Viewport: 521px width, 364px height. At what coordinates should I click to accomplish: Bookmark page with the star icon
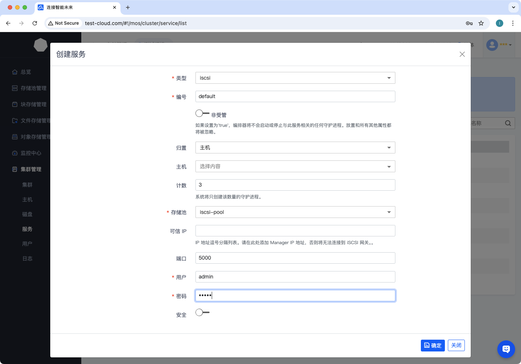coord(481,23)
